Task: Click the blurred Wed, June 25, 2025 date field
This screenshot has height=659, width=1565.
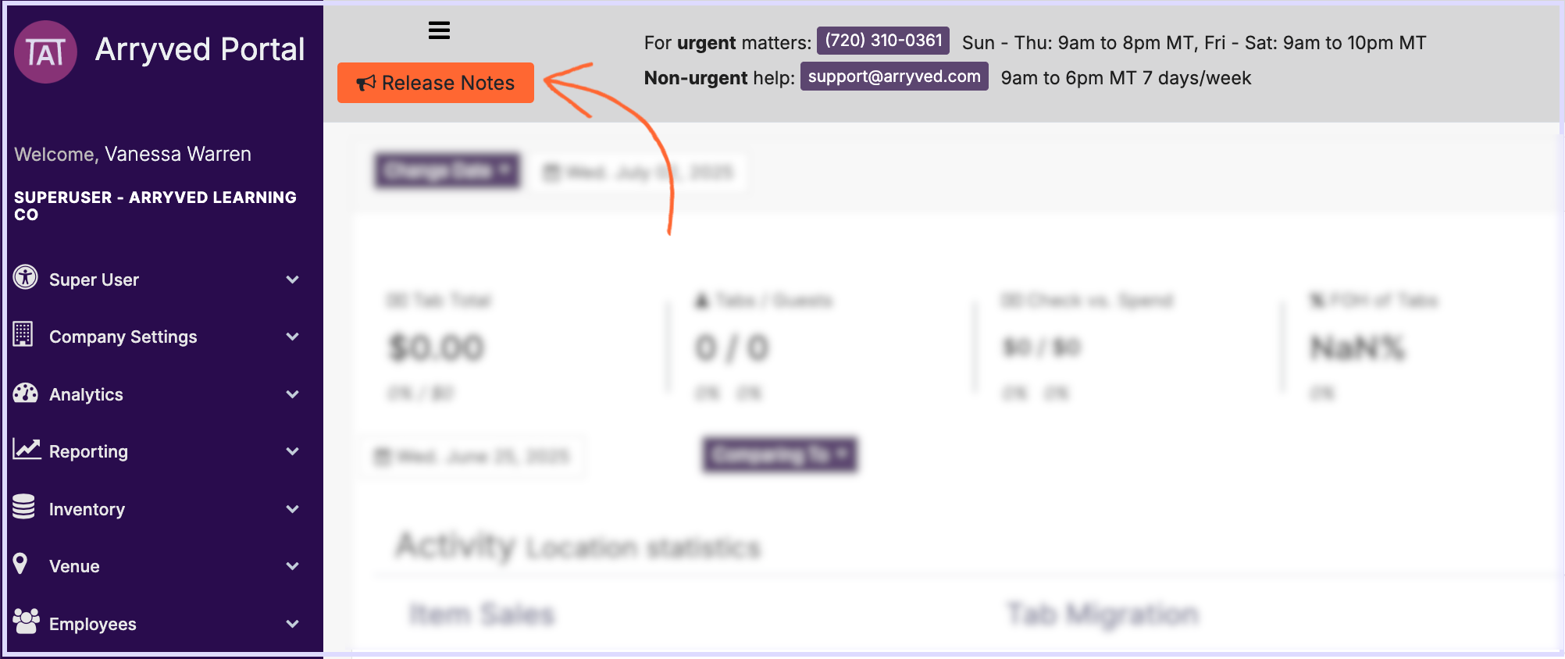Action: coord(474,456)
